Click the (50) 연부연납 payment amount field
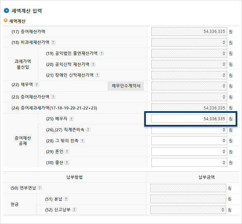Viewport: 242px width, 224px height. tap(188, 188)
